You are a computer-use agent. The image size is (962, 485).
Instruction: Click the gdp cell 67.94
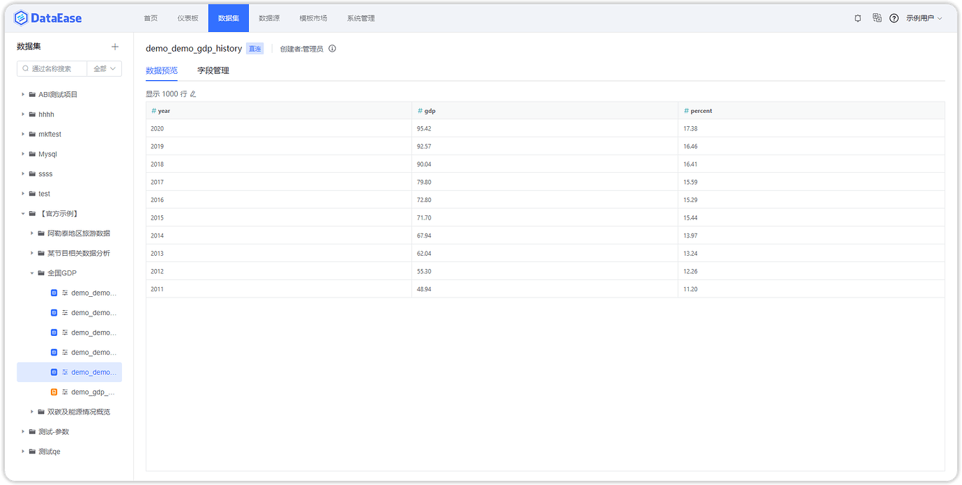click(x=545, y=236)
